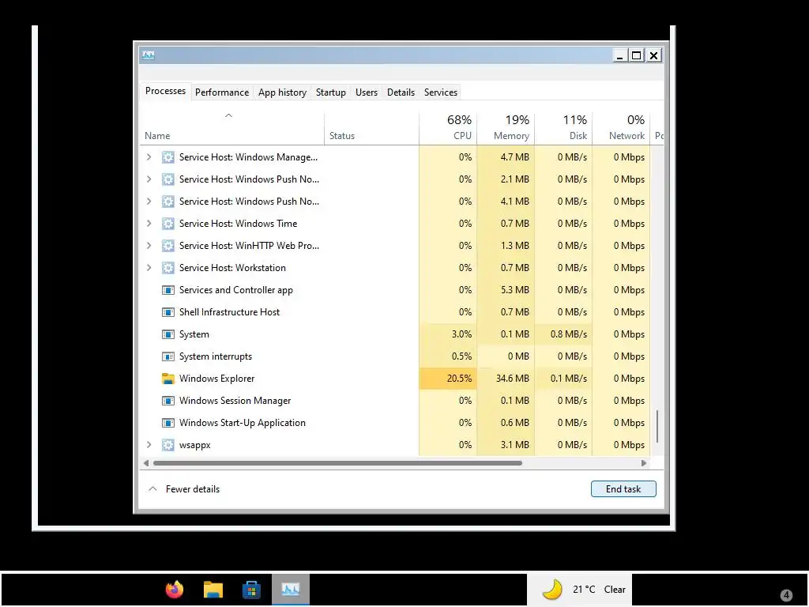Click the 3.0% CPU value cell
The height and width of the screenshot is (607, 809).
tap(449, 334)
